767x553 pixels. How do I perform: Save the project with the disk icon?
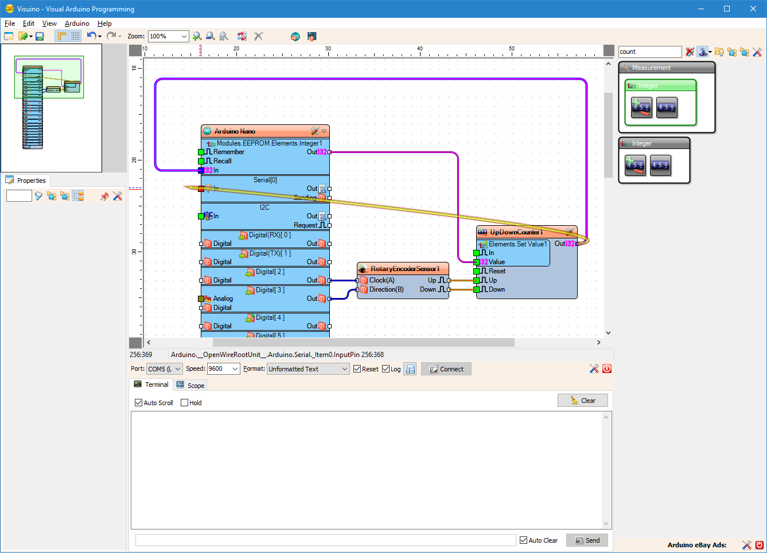tap(40, 36)
